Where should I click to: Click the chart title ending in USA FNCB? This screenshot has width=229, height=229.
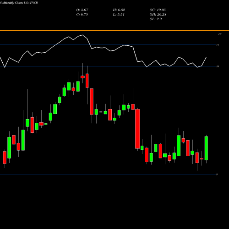19,3
